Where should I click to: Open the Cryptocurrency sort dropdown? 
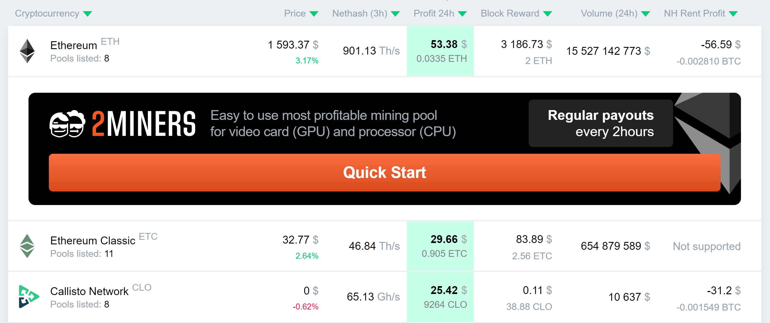tap(87, 13)
